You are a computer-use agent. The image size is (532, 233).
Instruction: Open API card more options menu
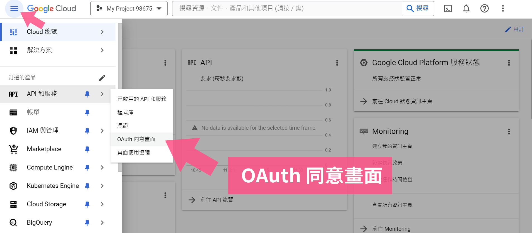pyautogui.click(x=337, y=63)
